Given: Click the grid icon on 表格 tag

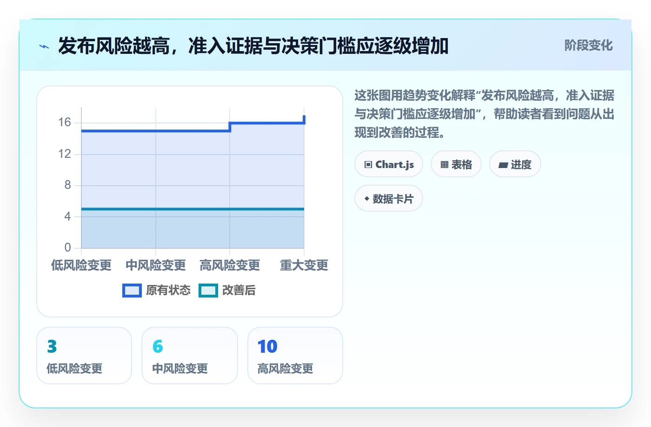Looking at the screenshot, I should click(x=445, y=165).
